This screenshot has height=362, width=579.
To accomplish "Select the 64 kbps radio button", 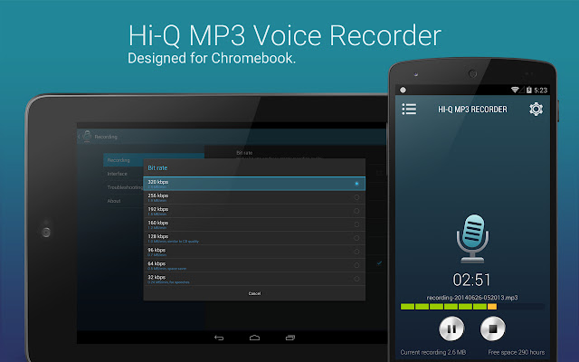I will tap(356, 265).
